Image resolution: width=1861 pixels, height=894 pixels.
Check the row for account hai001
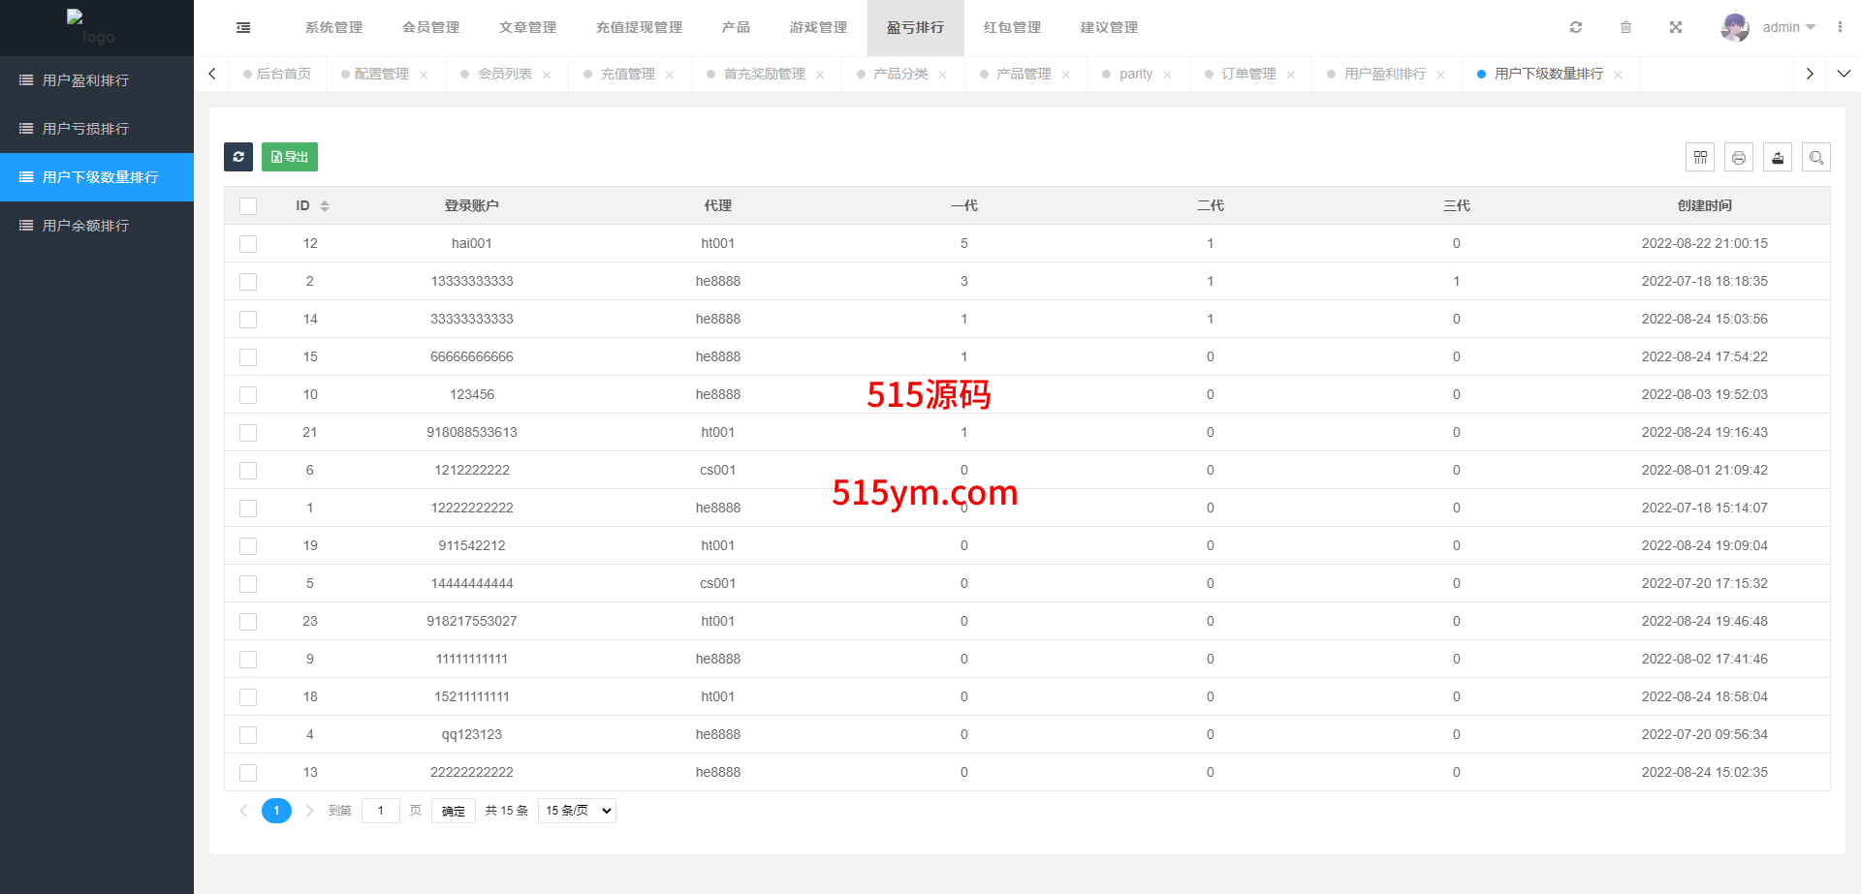248,244
